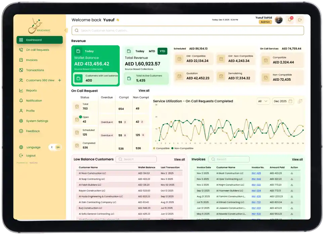Click the System Settings gear icon

pyautogui.click(x=21, y=121)
